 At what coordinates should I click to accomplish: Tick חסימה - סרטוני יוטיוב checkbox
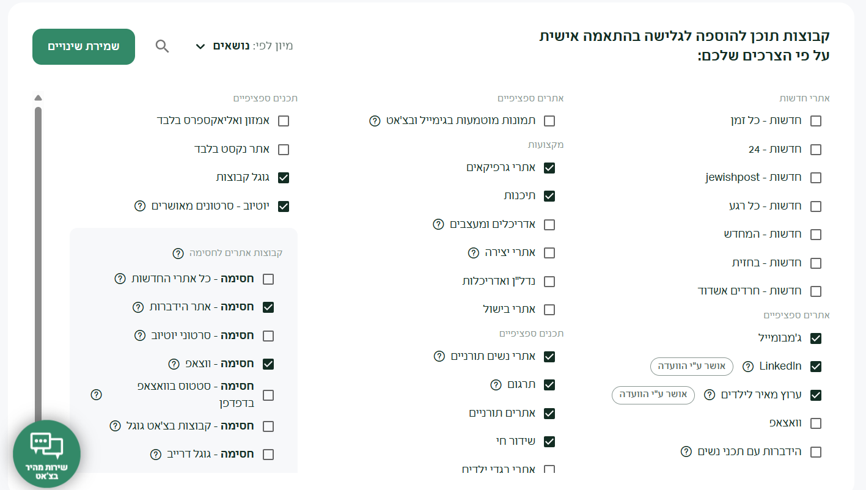coord(268,335)
